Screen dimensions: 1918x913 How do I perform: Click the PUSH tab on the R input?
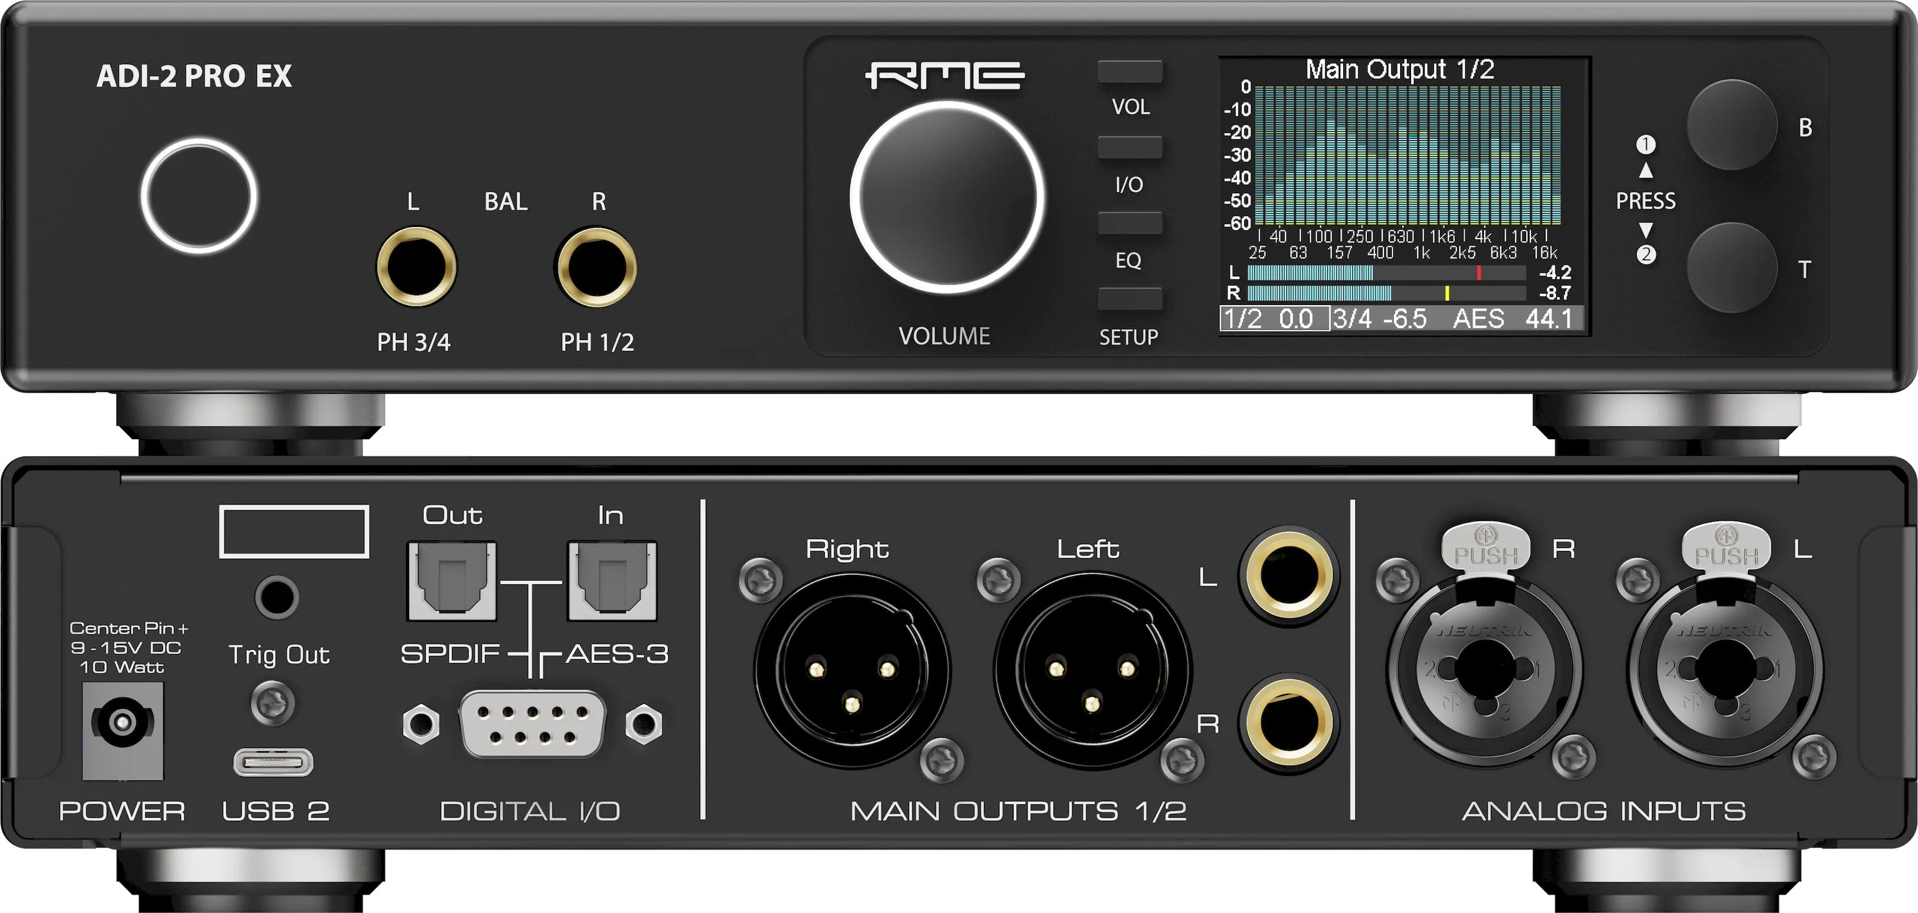pos(1486,550)
